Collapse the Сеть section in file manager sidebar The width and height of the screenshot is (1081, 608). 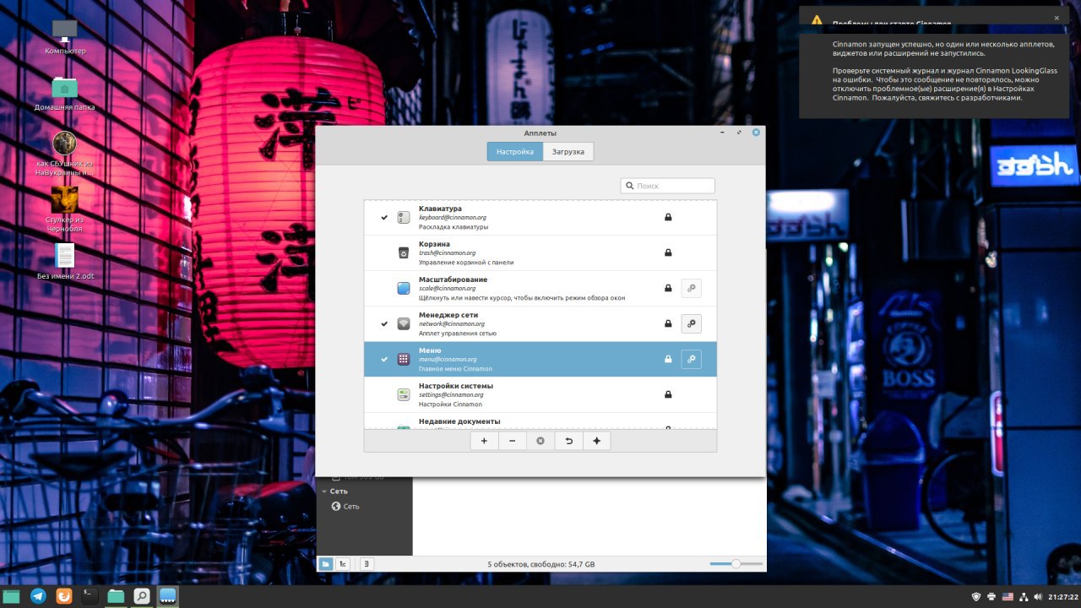(x=324, y=491)
